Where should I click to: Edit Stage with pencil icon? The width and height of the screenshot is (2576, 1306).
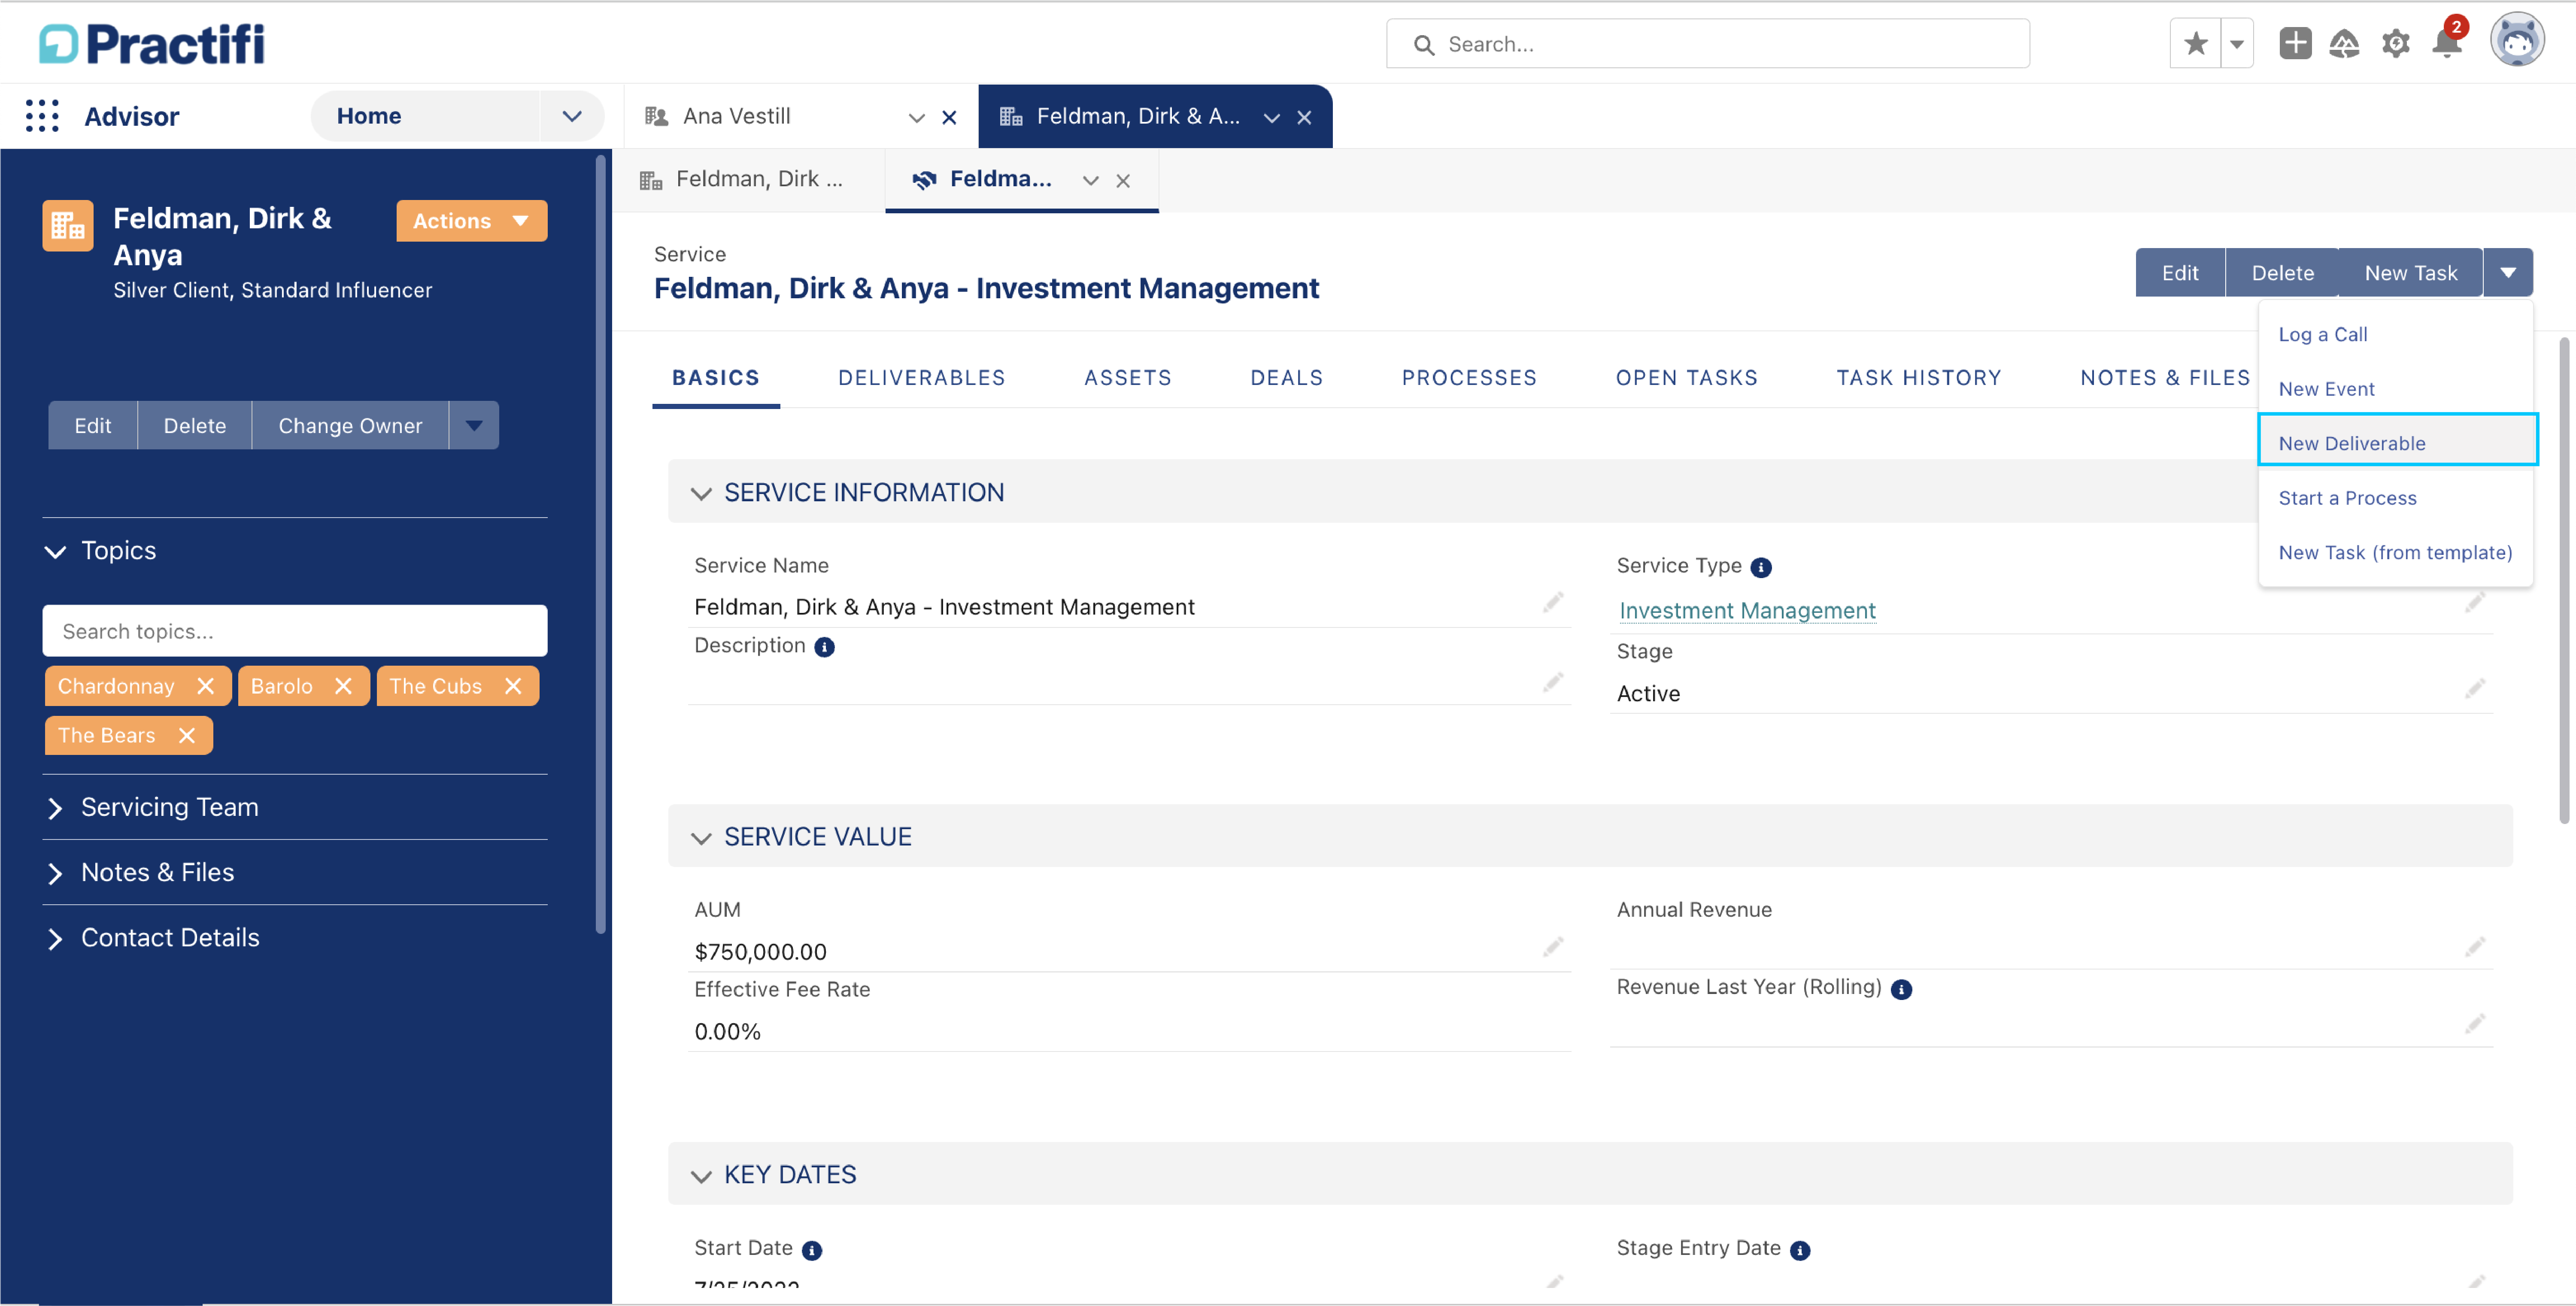[x=2475, y=689]
